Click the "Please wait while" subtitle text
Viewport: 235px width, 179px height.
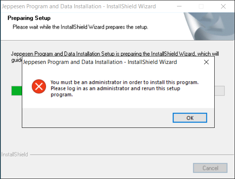(x=80, y=27)
